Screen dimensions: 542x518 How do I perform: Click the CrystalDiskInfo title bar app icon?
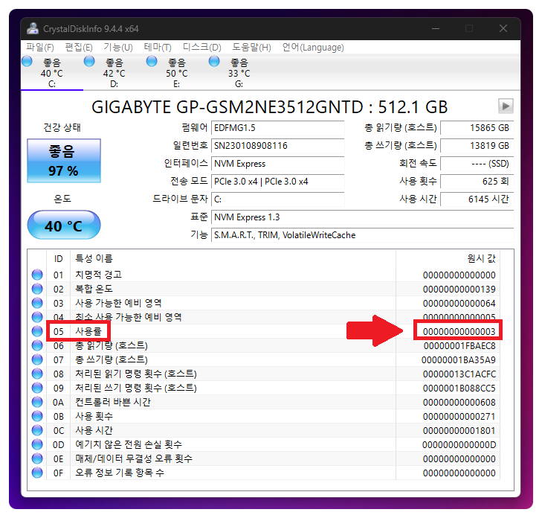[33, 28]
